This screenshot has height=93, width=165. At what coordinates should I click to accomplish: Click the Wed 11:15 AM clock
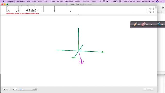pyautogui.click(x=129, y=1)
